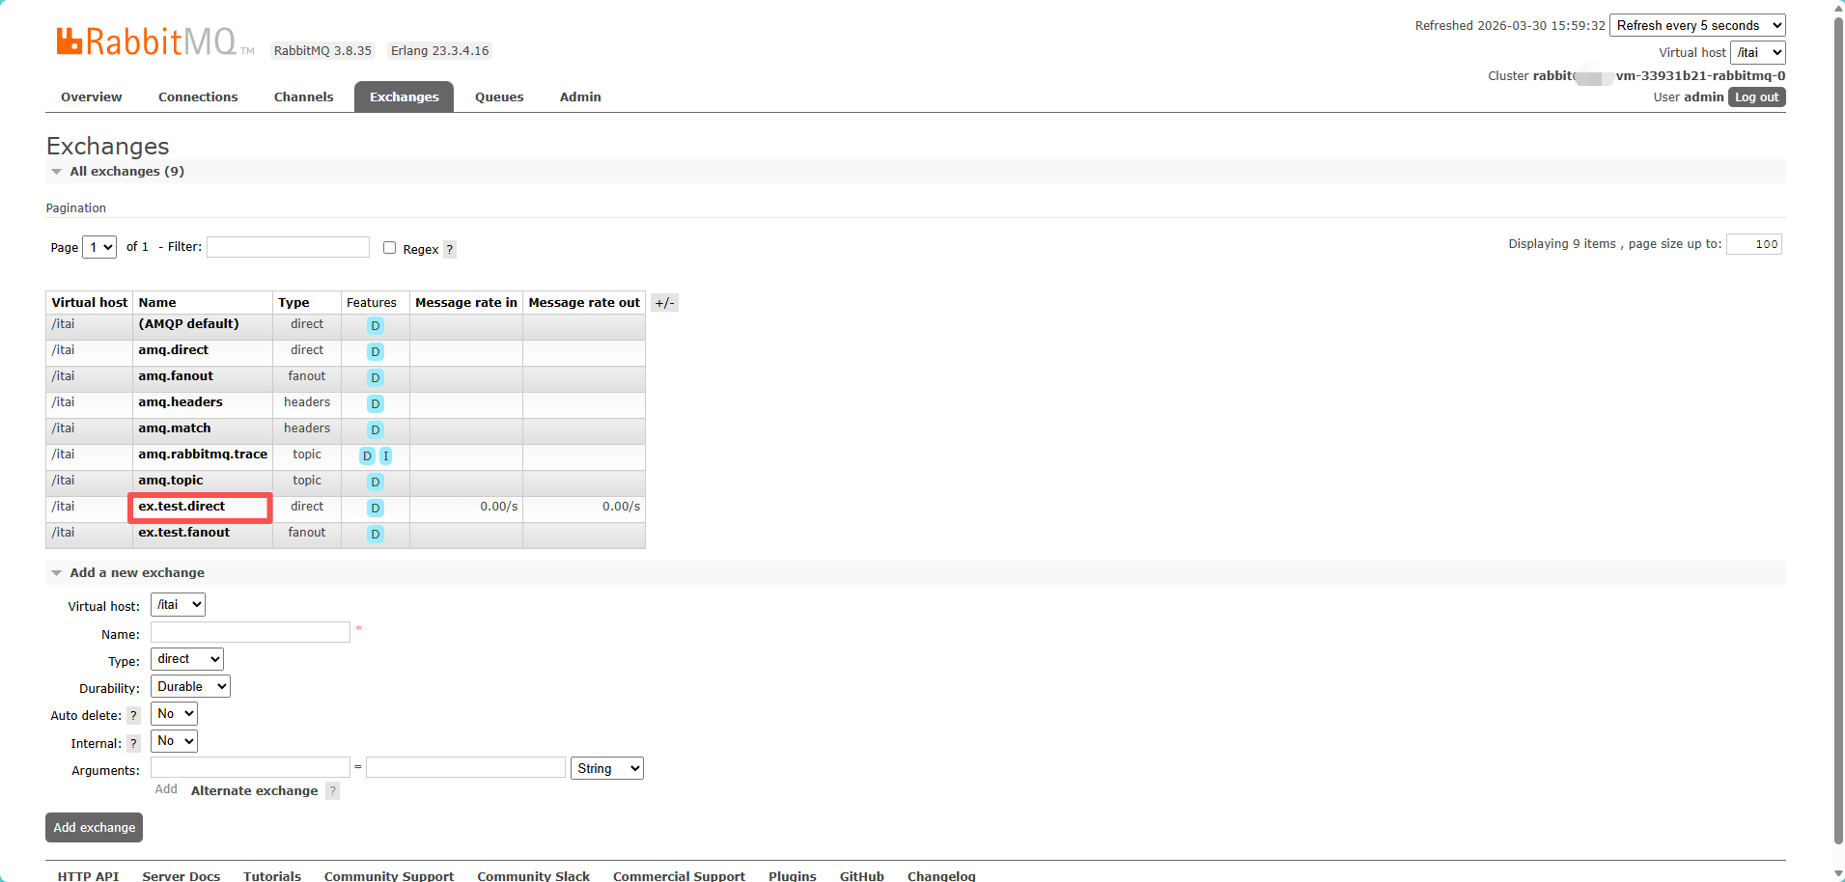Open the amq.match exchange
The width and height of the screenshot is (1845, 882).
tap(175, 428)
